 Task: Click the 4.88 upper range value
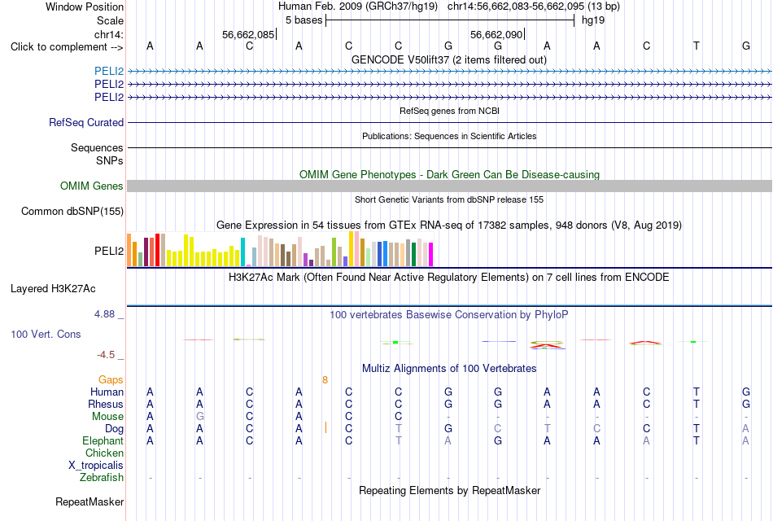[104, 314]
